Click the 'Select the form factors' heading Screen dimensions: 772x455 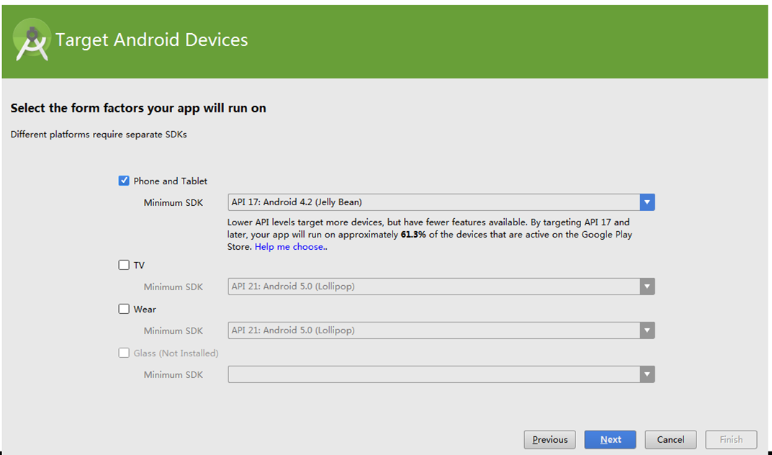138,109
